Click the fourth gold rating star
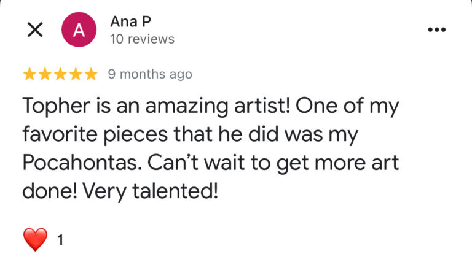Screen dimensions: 472x273 [76, 74]
